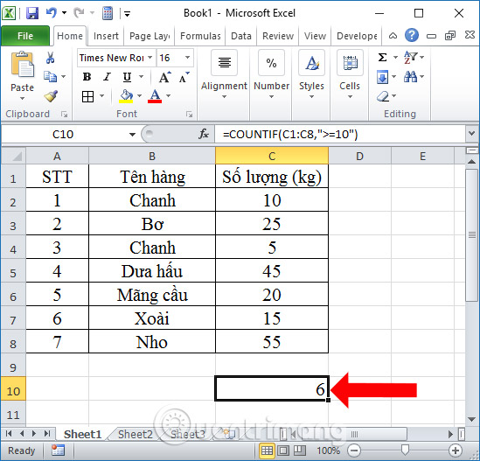Screen dimensions: 480x461
Task: Click the Copy icon
Action: point(50,77)
